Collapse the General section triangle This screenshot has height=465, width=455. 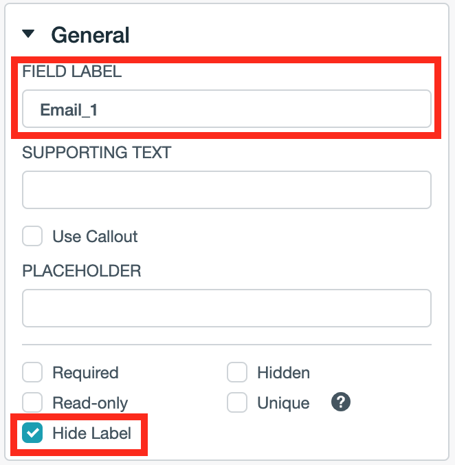[x=28, y=34]
